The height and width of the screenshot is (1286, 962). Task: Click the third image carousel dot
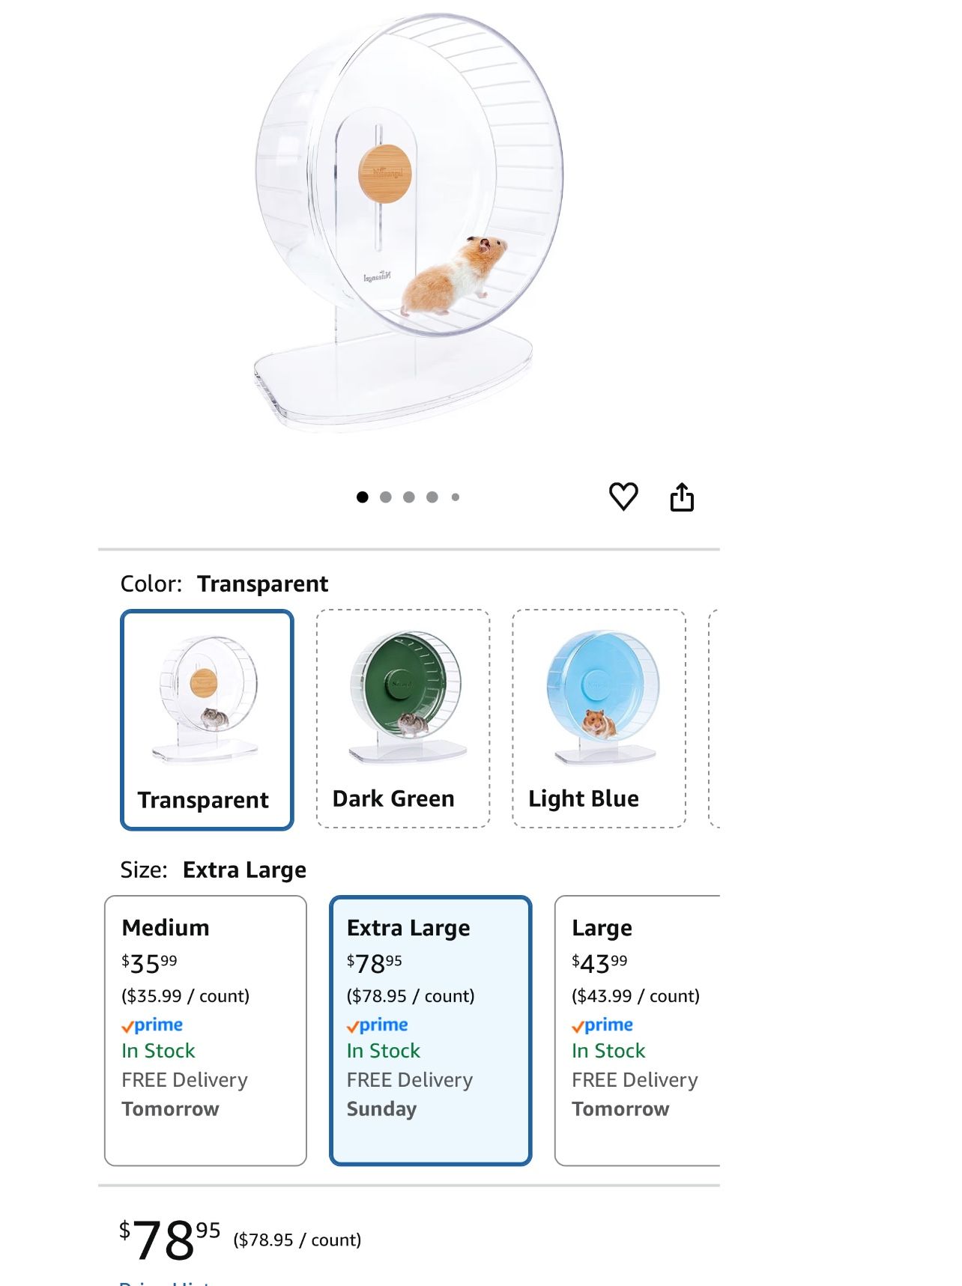tap(408, 495)
